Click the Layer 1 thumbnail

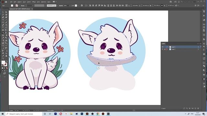[x=170, y=47]
